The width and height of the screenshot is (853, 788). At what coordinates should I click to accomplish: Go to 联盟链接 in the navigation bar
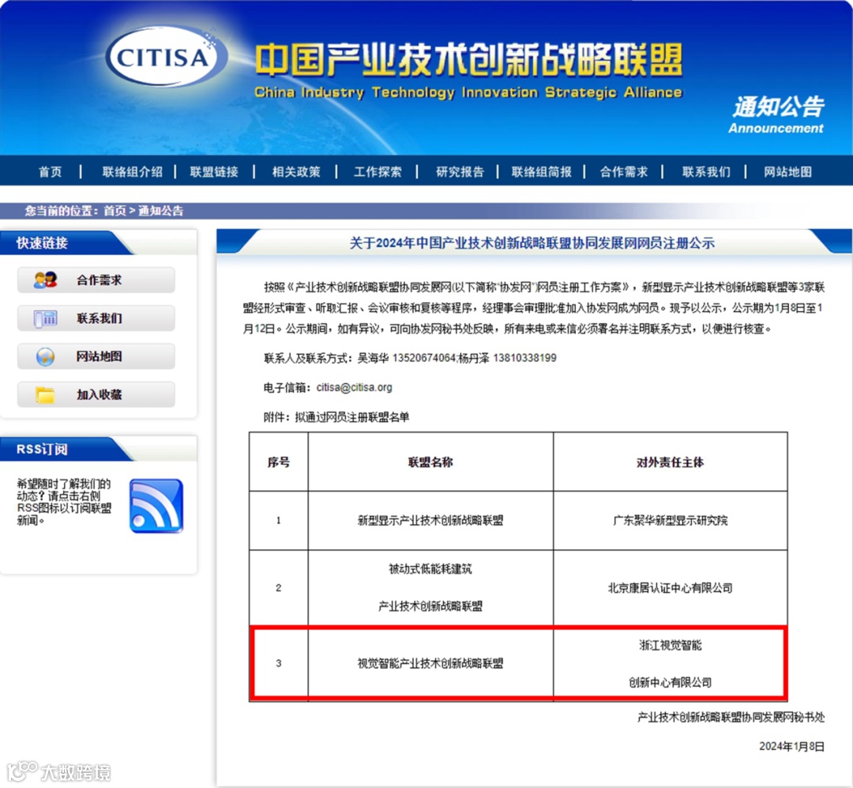pyautogui.click(x=214, y=172)
